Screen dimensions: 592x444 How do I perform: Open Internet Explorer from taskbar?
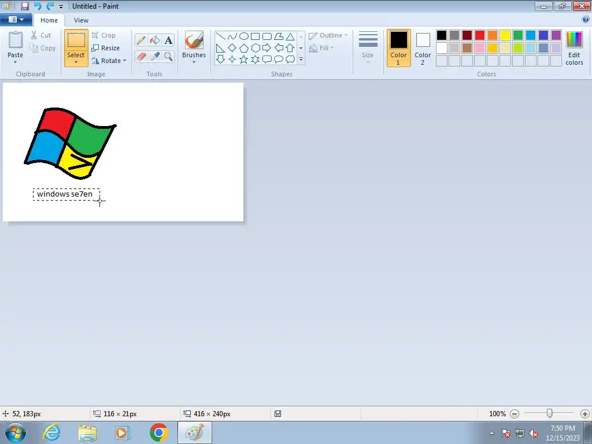tap(51, 432)
